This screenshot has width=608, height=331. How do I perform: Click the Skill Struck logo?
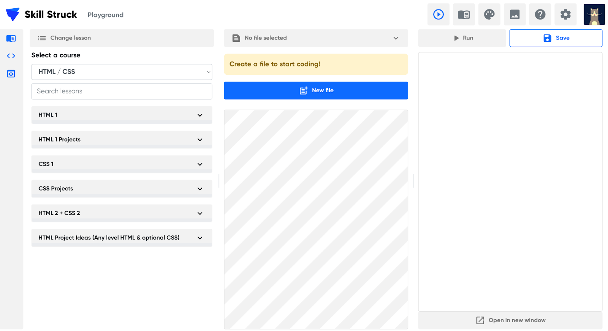41,14
